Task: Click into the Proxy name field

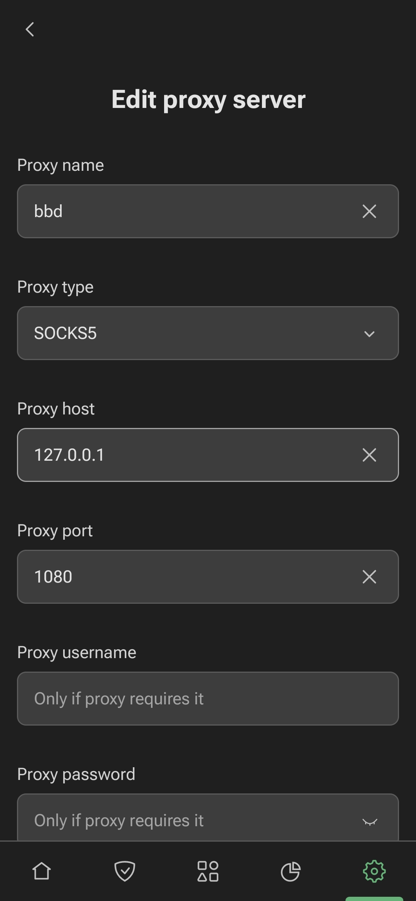Action: [185, 211]
